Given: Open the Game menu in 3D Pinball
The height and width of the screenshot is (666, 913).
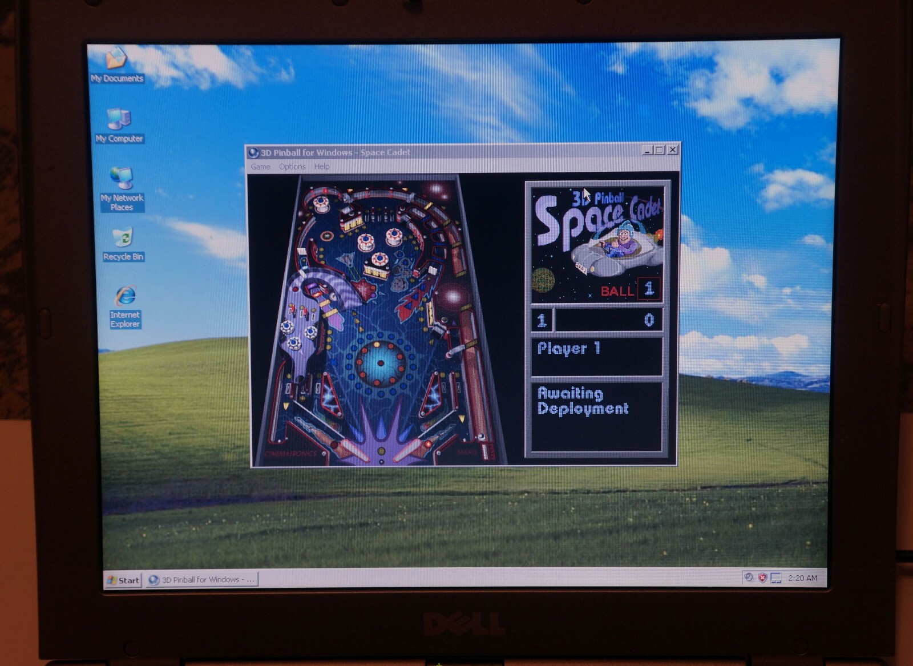Looking at the screenshot, I should (x=260, y=167).
